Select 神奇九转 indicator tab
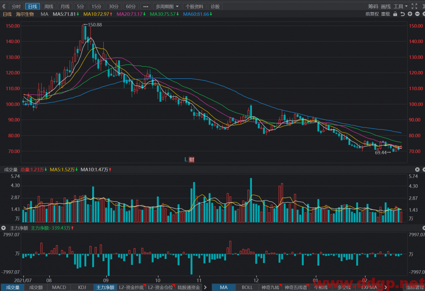This screenshot has width=425, height=291. [270, 288]
